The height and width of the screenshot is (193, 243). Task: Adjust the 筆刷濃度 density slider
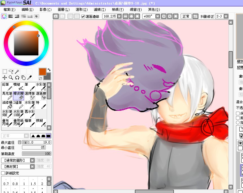(x=37, y=154)
